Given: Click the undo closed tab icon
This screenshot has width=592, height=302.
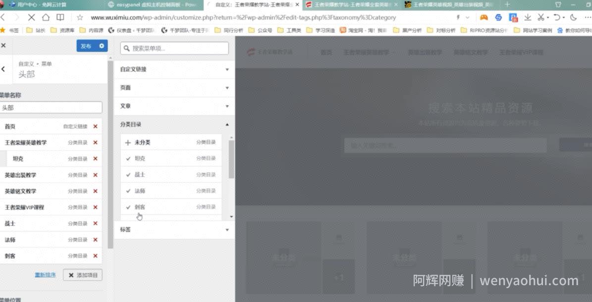Looking at the screenshot, I should tap(556, 17).
